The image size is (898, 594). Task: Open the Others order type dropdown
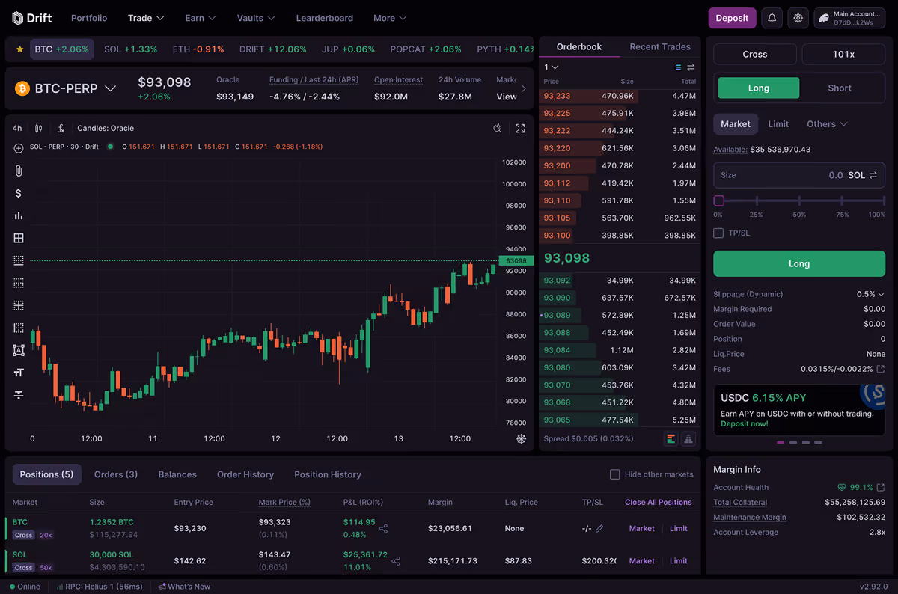827,124
